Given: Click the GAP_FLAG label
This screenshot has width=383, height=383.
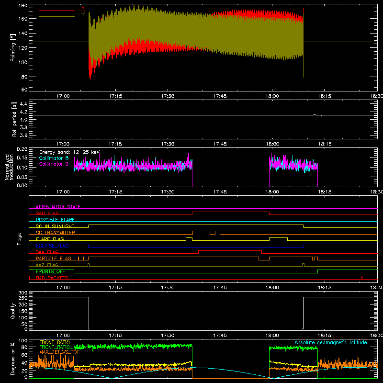Looking at the screenshot, I should [47, 213].
